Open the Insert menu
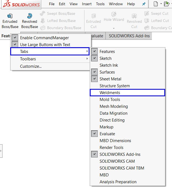The width and height of the screenshot is (172, 189). pyautogui.click(x=87, y=4)
